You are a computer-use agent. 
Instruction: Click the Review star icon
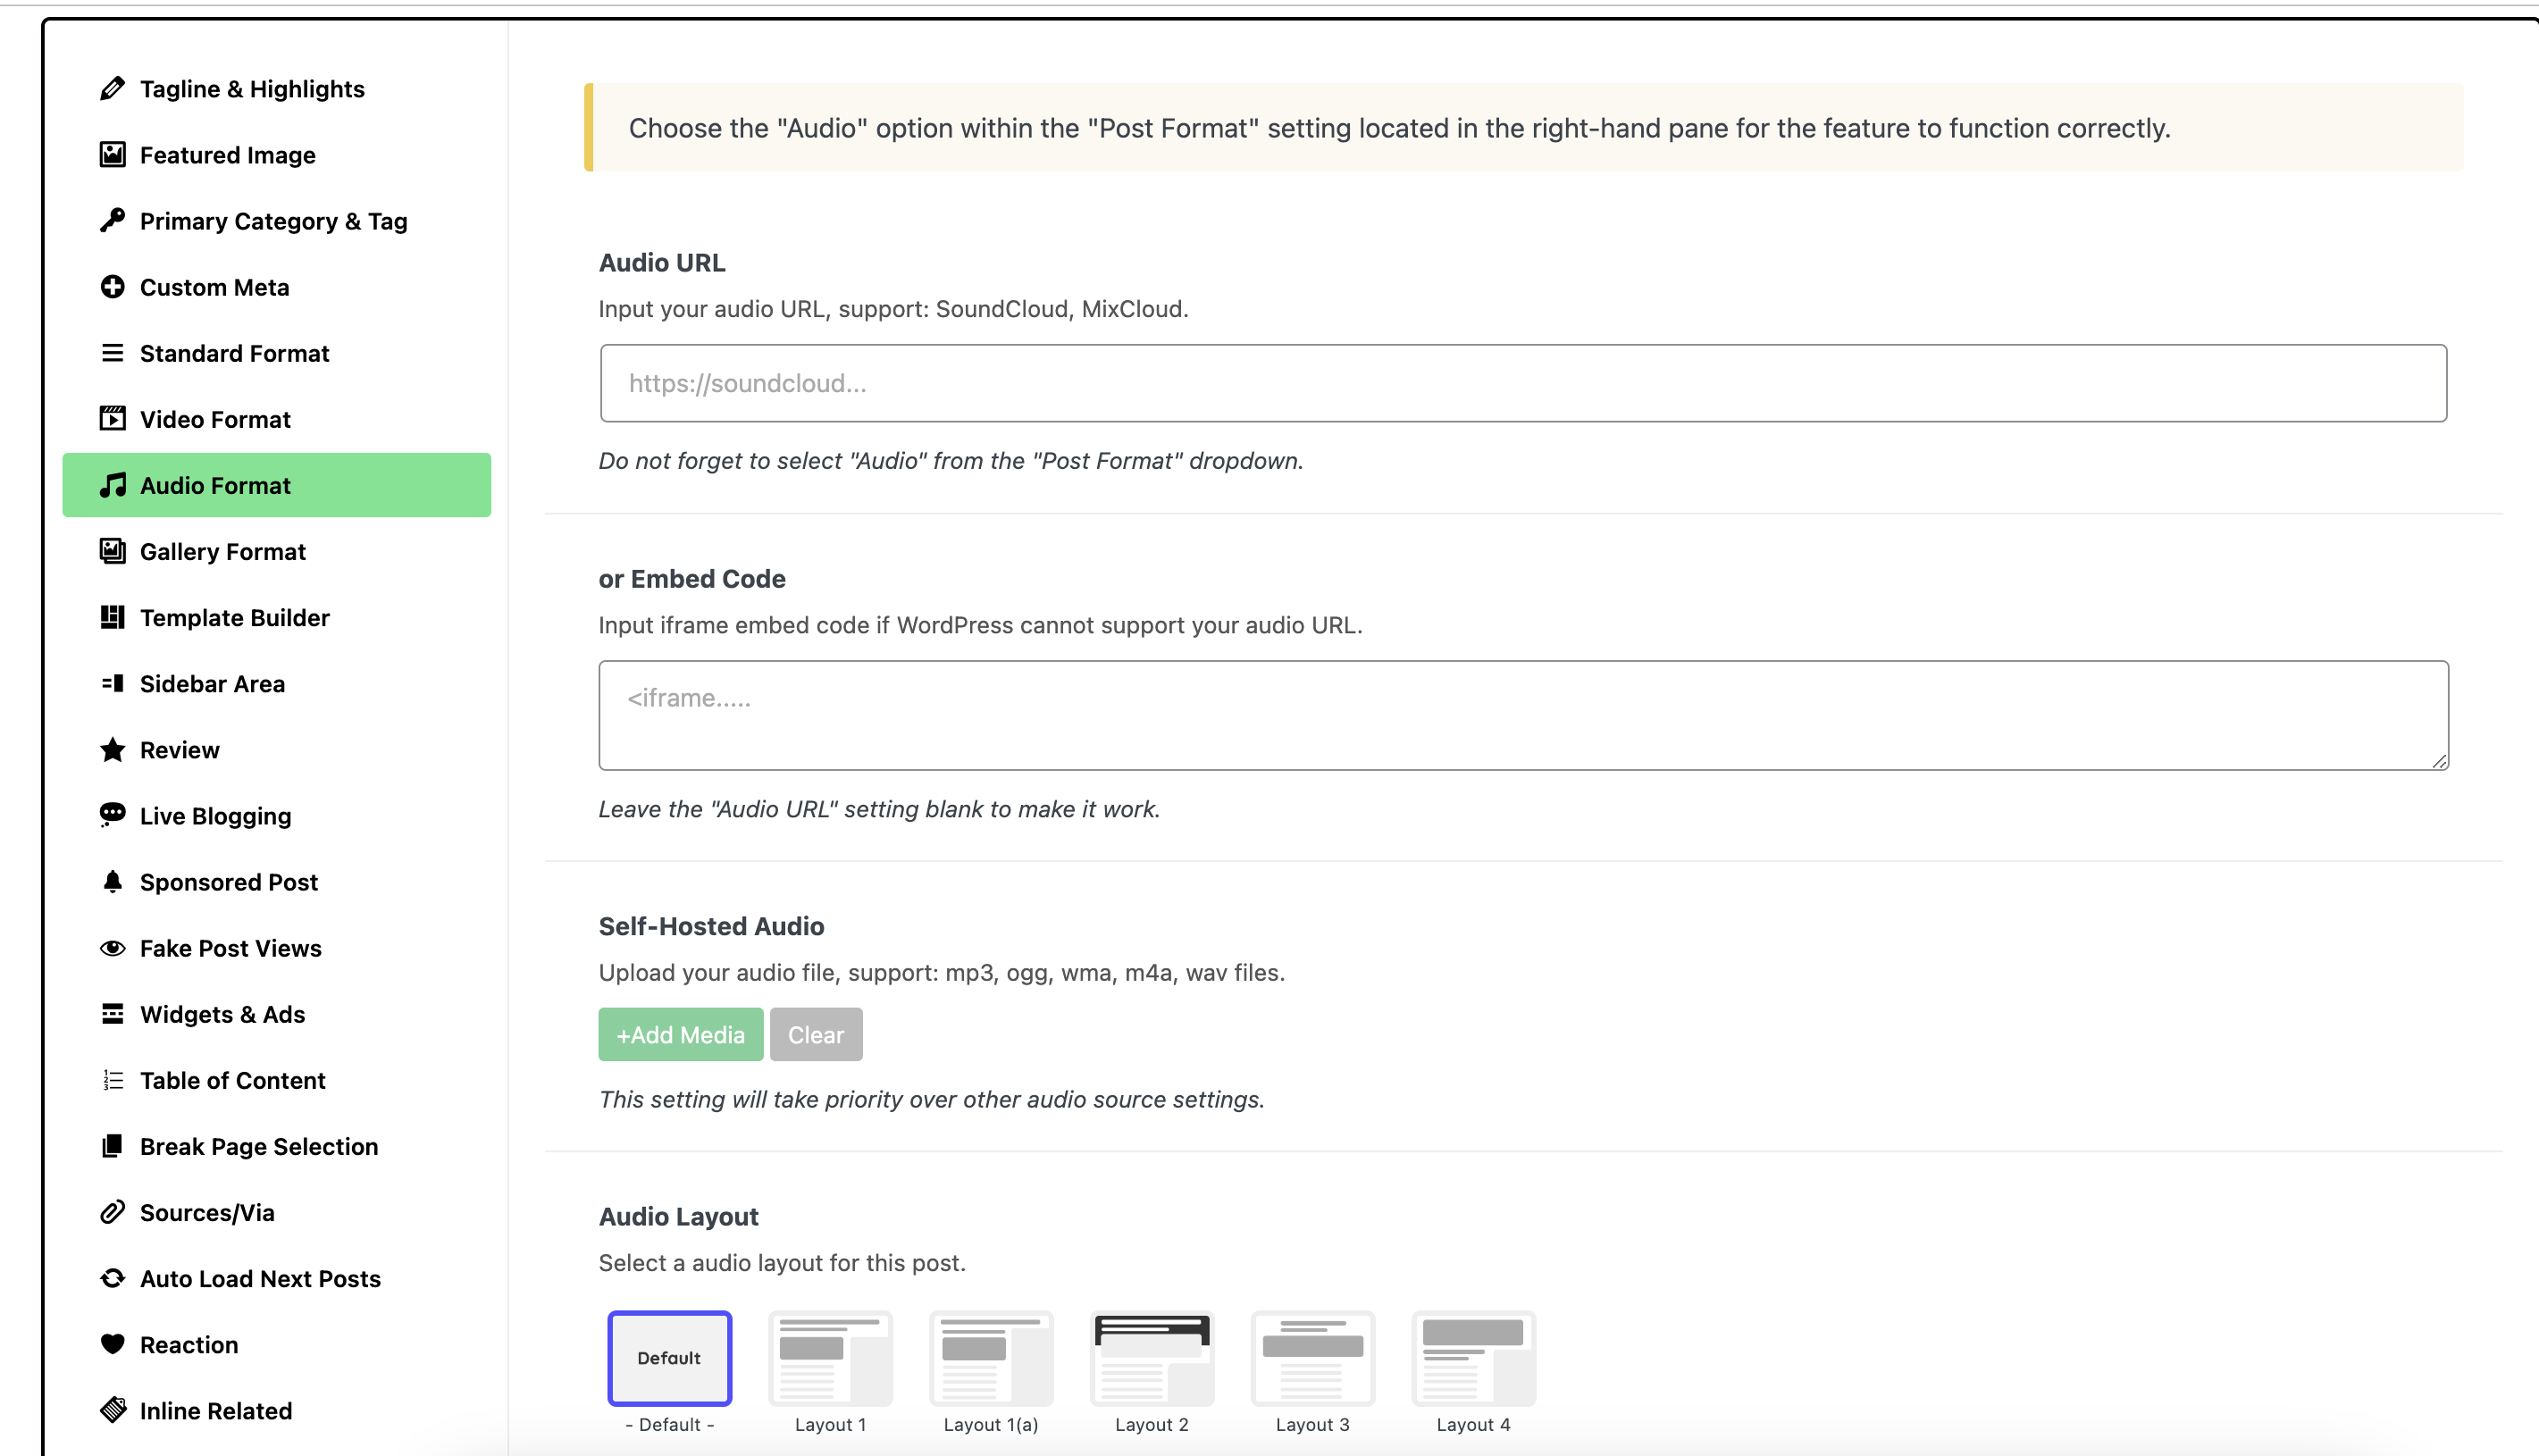pos(112,750)
